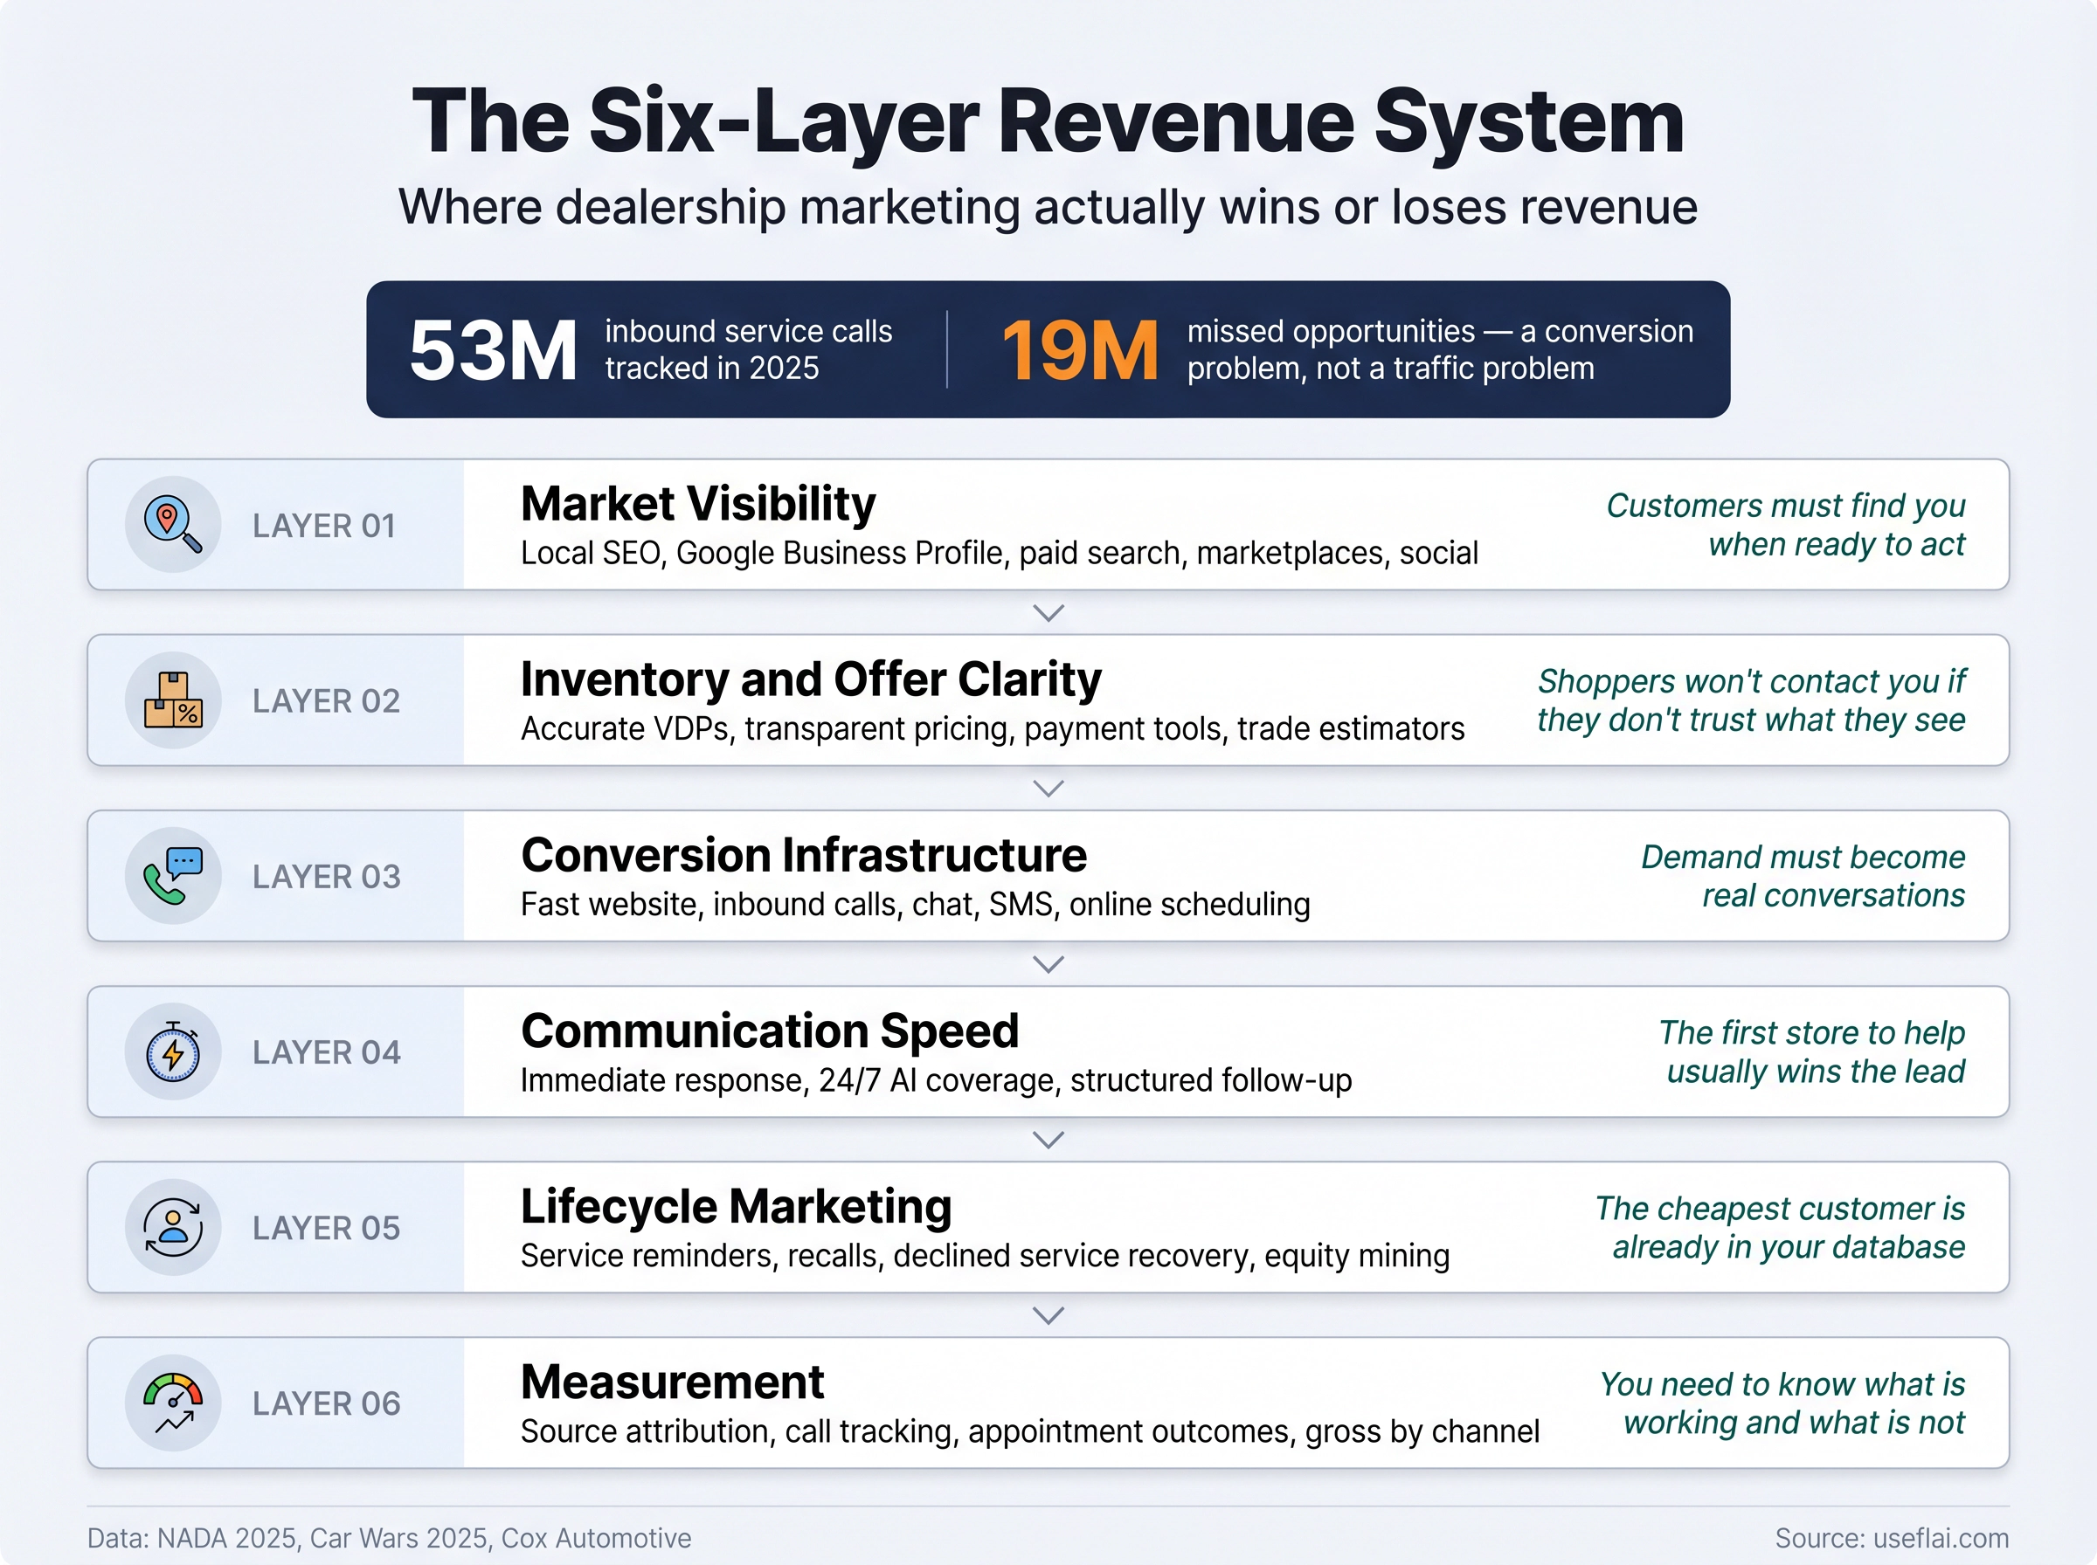Click the "Fast website, inbound calls" line
The height and width of the screenshot is (1565, 2097).
click(x=916, y=905)
